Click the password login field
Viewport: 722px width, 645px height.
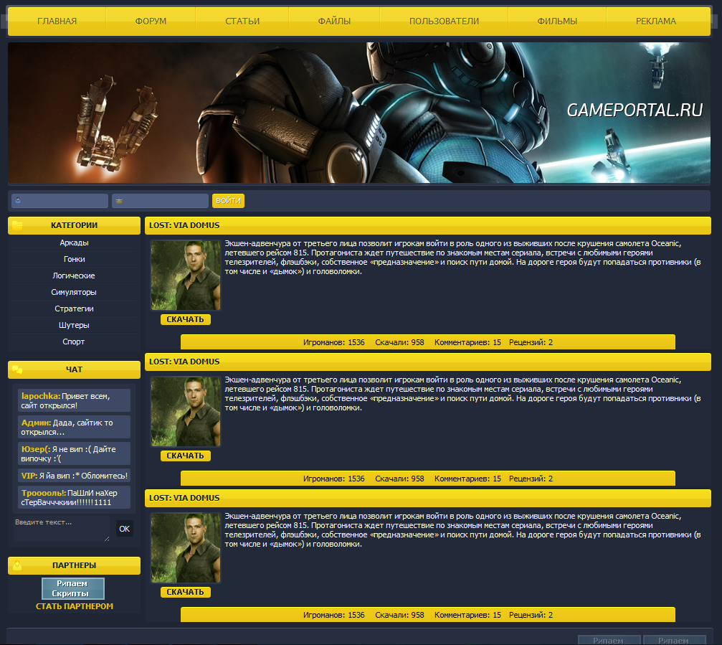coord(160,201)
